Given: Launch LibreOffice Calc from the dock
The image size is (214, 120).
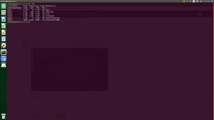Looking at the screenshot, I should click(x=3, y=26).
